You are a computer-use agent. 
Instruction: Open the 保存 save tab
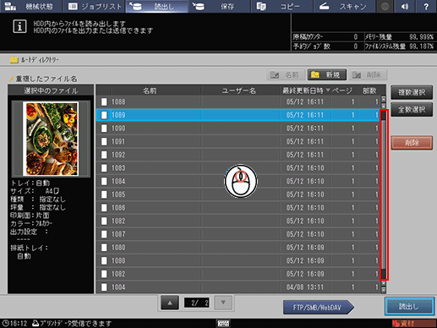(220, 6)
